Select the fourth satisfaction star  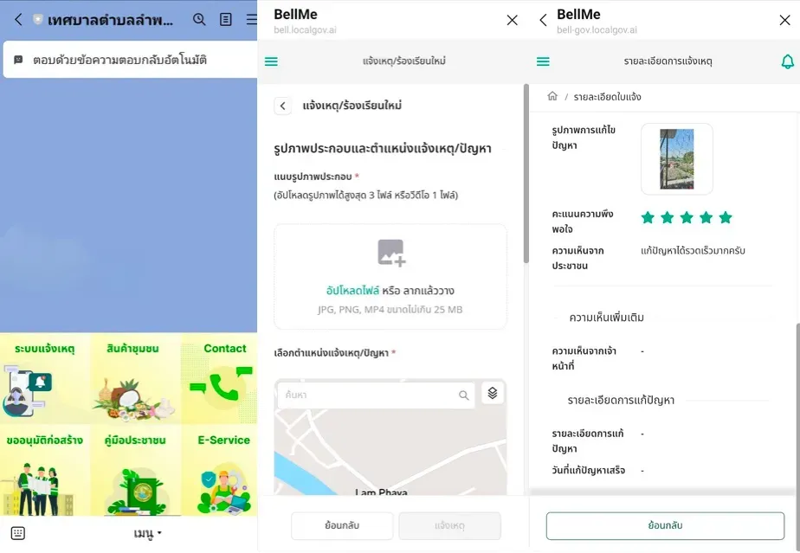[706, 218]
